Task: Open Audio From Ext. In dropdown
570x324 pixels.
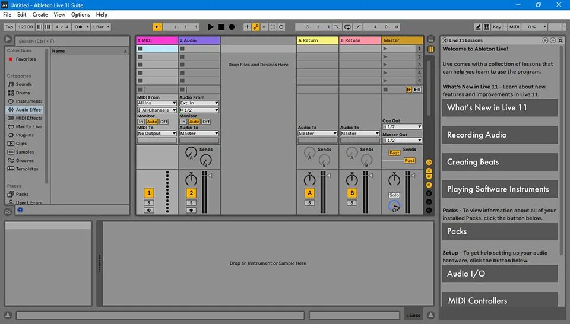Action: [199, 103]
